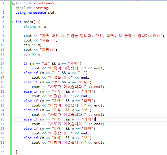Select line number 8 in the gutter
The image size is (167, 155).
tap(3, 36)
